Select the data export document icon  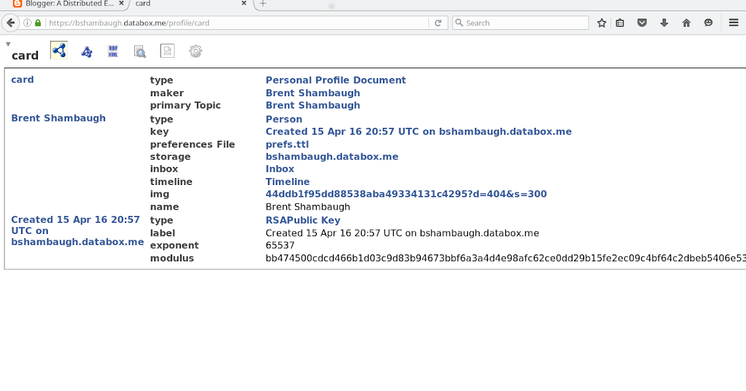pyautogui.click(x=167, y=50)
